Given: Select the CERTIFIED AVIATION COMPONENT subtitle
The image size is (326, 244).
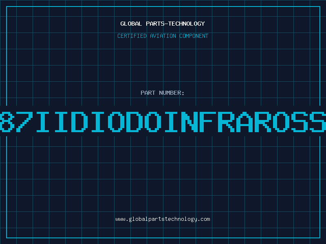Looking at the screenshot, I should coord(163,36).
